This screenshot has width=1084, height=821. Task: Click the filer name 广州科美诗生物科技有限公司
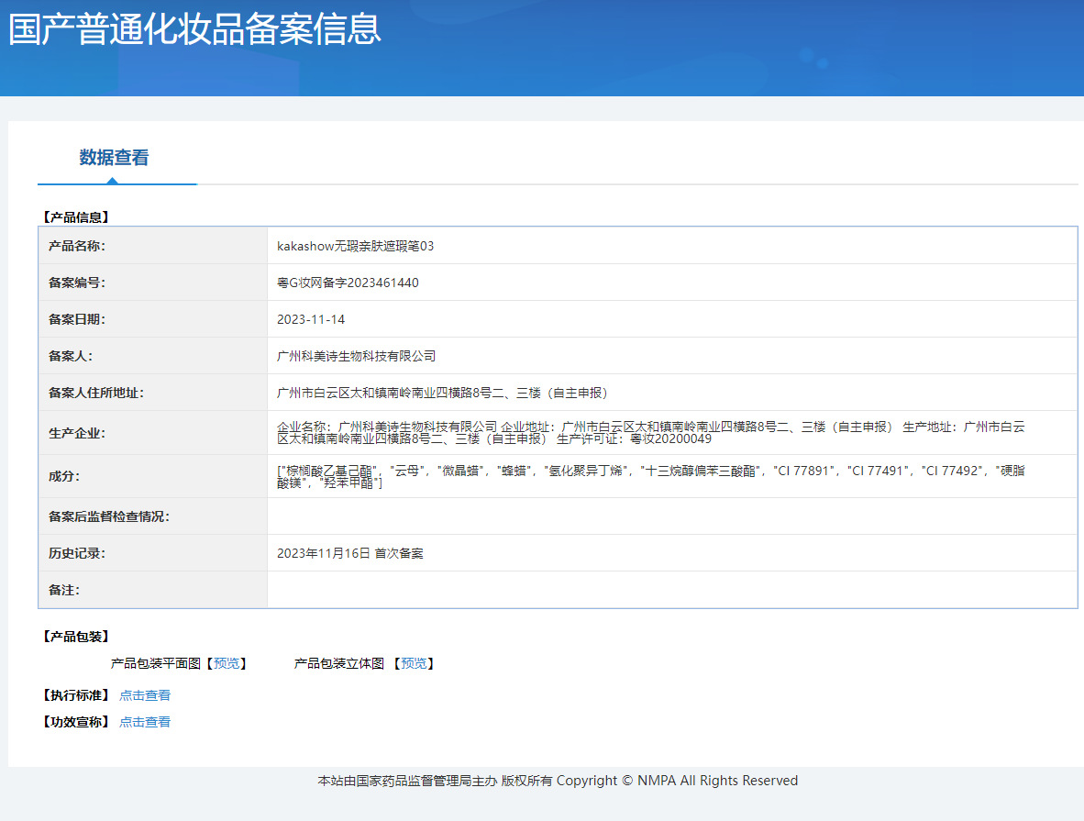point(356,356)
